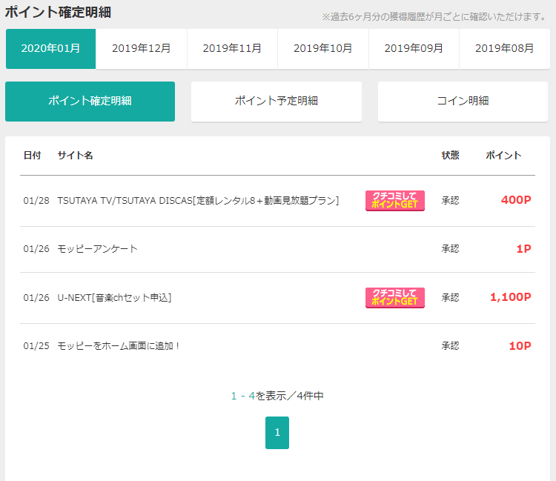Click the 1 - 4を表示／4件中 count text
556x481 pixels.
(x=277, y=396)
